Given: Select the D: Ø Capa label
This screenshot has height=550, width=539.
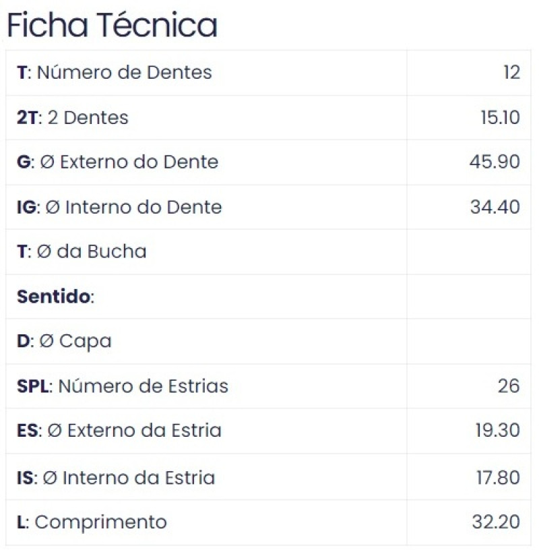Looking at the screenshot, I should [64, 342].
